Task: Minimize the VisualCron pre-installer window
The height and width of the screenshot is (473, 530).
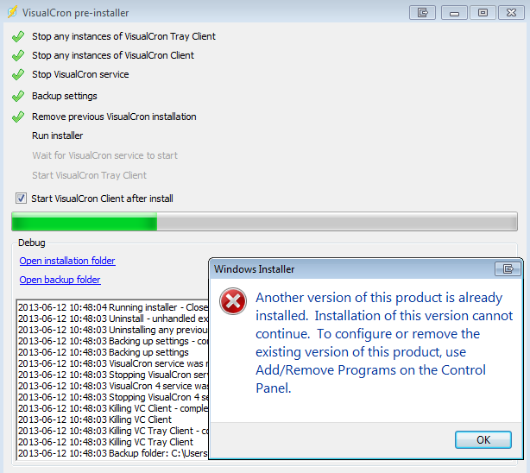Action: click(x=454, y=13)
